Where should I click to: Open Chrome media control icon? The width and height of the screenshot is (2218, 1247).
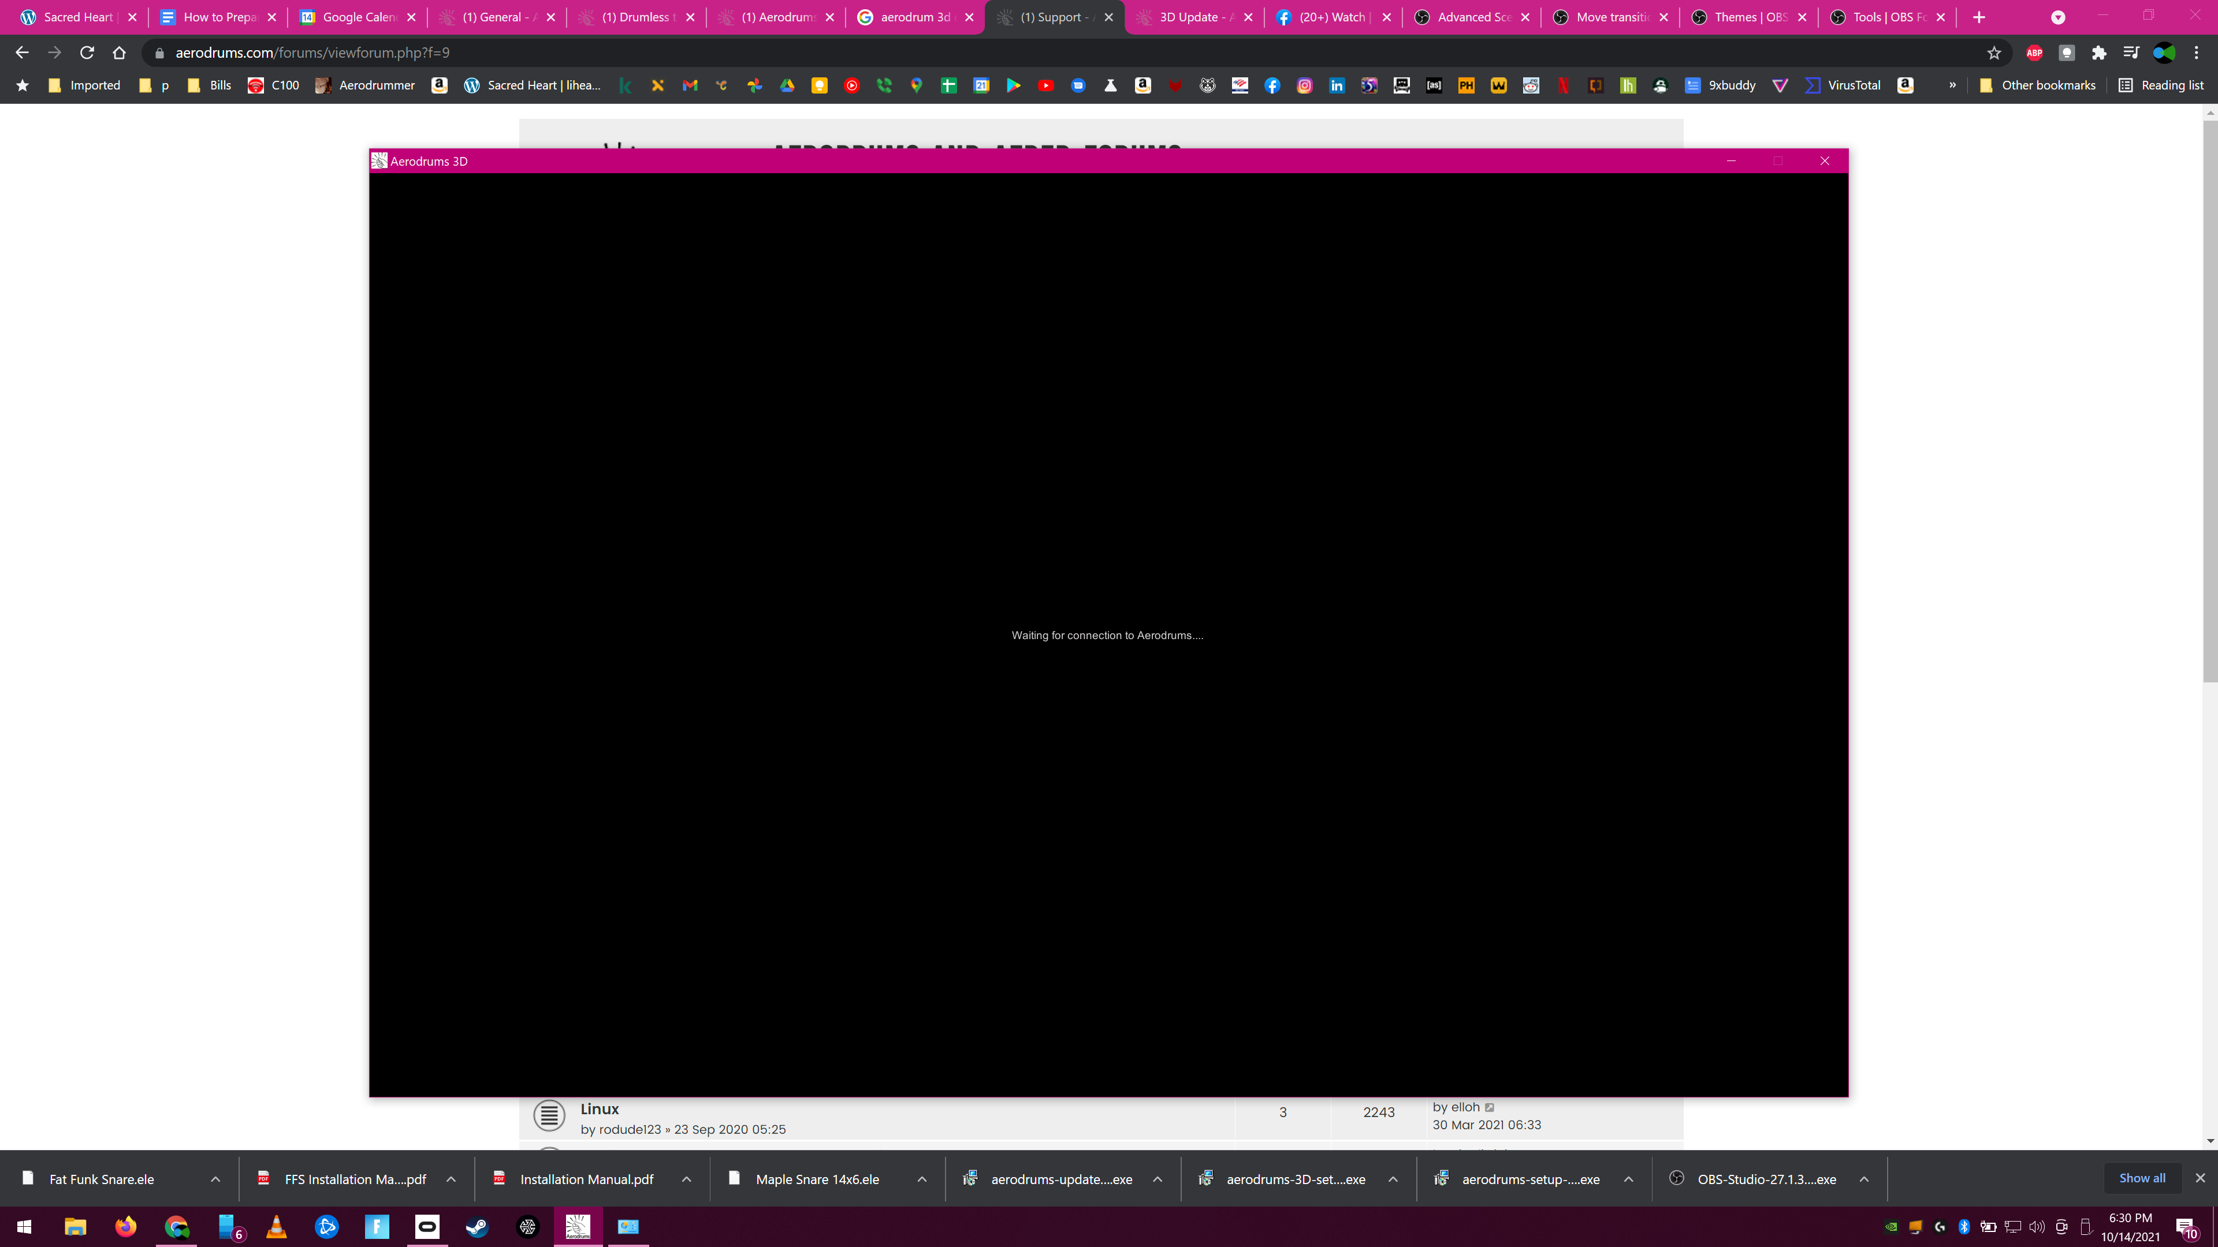[x=2131, y=53]
